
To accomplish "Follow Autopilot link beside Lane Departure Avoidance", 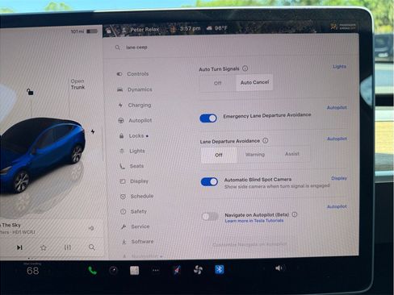I will [x=337, y=139].
